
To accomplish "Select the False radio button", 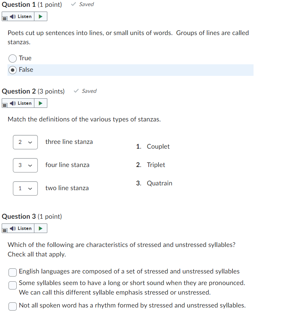I will pyautogui.click(x=12, y=70).
